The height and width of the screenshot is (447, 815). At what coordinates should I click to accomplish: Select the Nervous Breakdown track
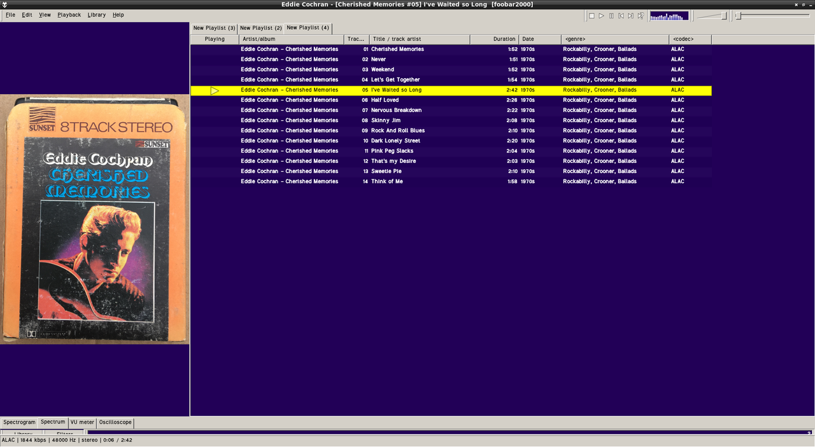[396, 110]
